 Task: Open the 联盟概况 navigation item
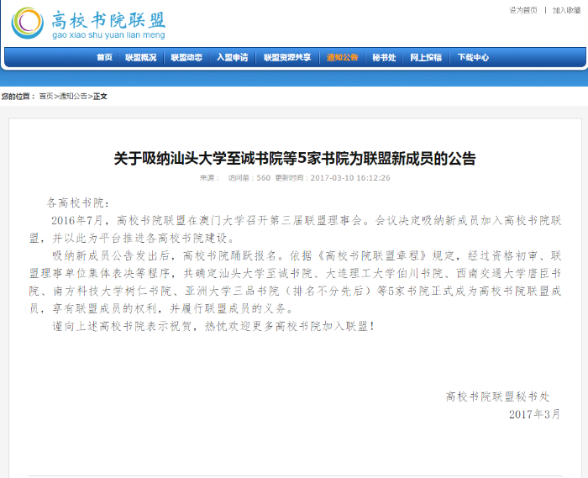[140, 58]
